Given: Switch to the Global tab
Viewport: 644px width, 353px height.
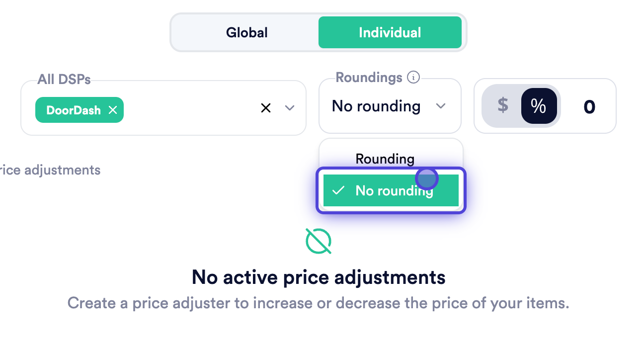Looking at the screenshot, I should (246, 33).
